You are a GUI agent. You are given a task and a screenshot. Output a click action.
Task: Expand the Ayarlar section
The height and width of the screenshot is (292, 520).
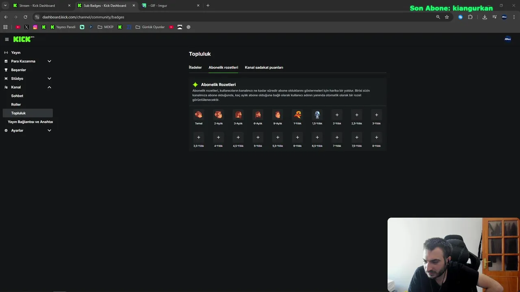[x=28, y=131]
